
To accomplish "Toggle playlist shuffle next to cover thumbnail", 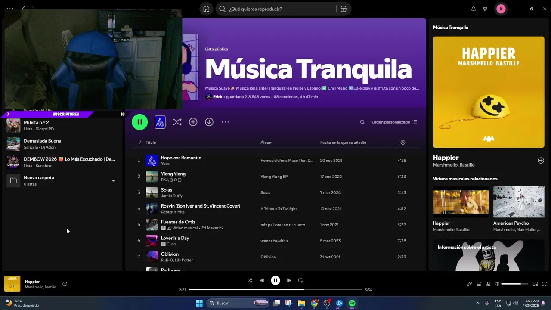I will point(177,122).
